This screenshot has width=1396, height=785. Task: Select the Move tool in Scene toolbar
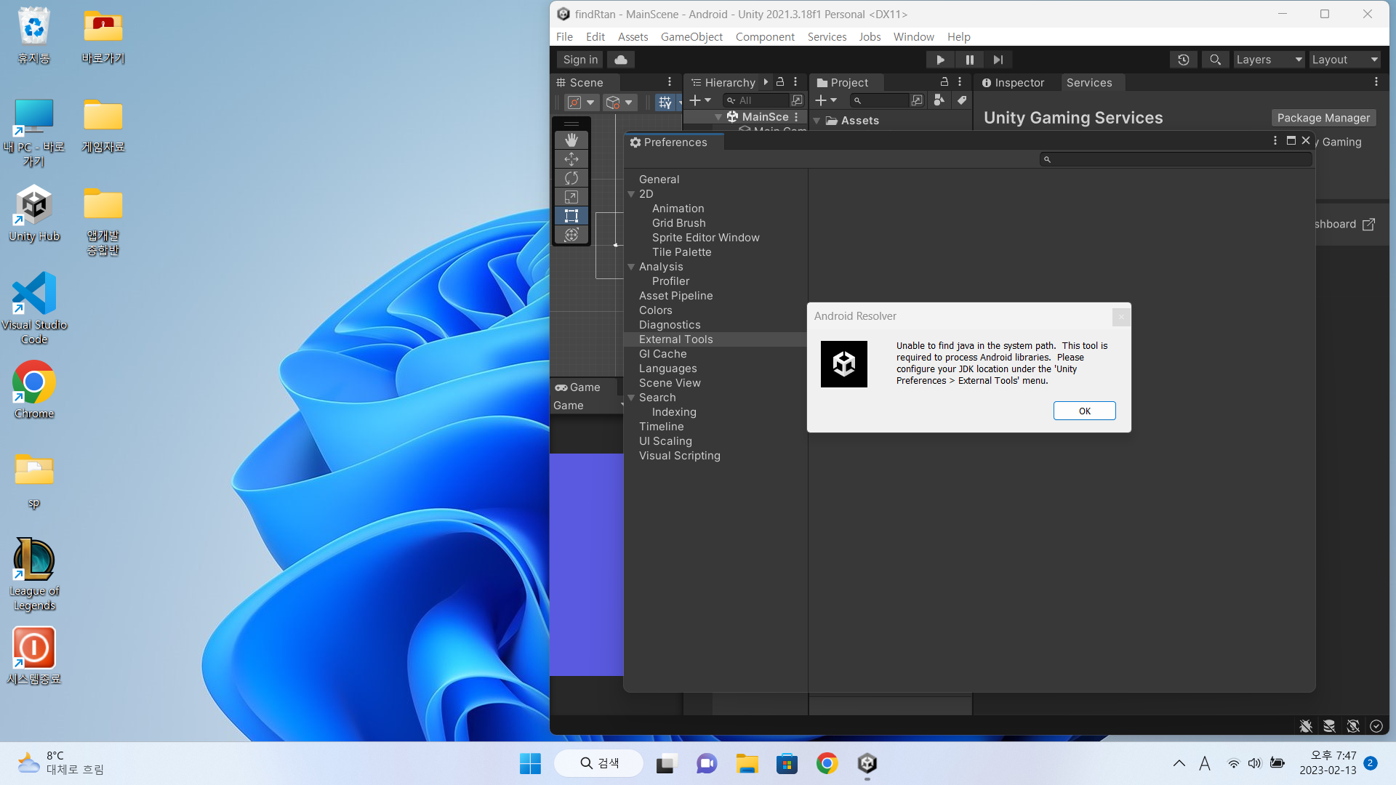(x=571, y=158)
